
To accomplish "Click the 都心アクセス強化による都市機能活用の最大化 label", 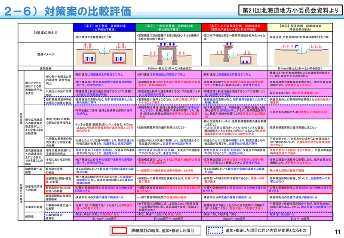I will click(34, 88).
